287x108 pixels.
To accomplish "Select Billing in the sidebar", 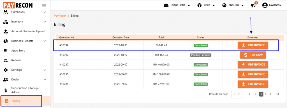I will [x=21, y=101].
